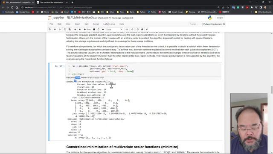Screen dimensions: 273x154
Task: Open the browser extensions puzzle icon
Action: click(x=252, y=8)
